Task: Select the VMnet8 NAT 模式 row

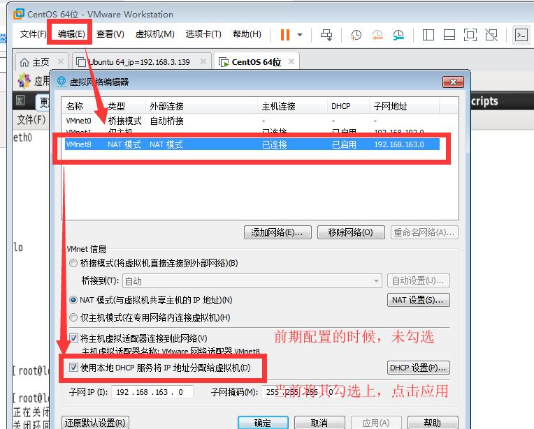Action: pyautogui.click(x=252, y=144)
